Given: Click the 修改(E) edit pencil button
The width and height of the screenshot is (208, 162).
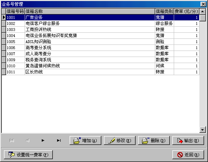Looking at the screenshot, I should click(120, 140).
